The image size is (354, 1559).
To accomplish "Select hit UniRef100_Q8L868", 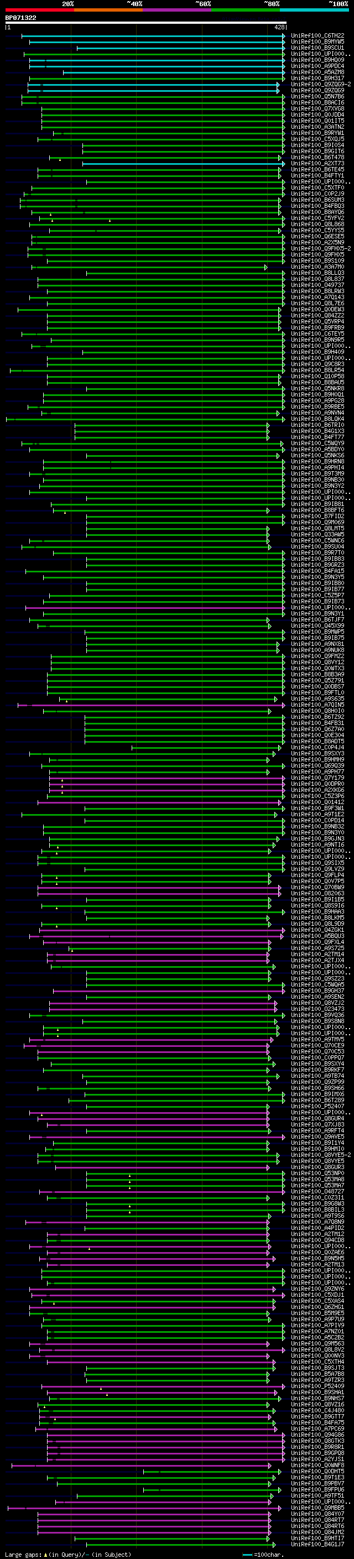I will coord(317,225).
